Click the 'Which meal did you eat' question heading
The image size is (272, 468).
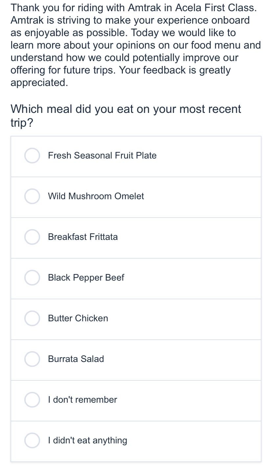pyautogui.click(x=126, y=115)
